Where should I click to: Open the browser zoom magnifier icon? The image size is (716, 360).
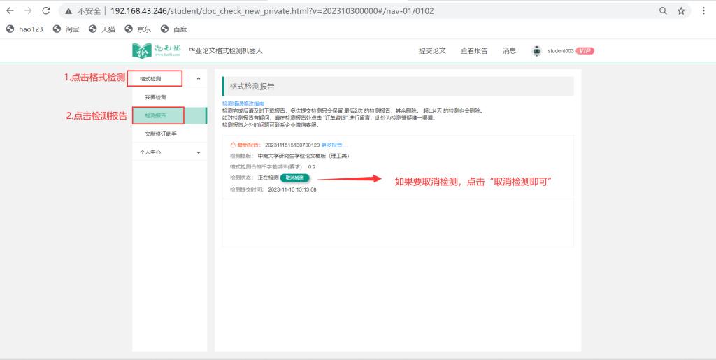tap(663, 11)
